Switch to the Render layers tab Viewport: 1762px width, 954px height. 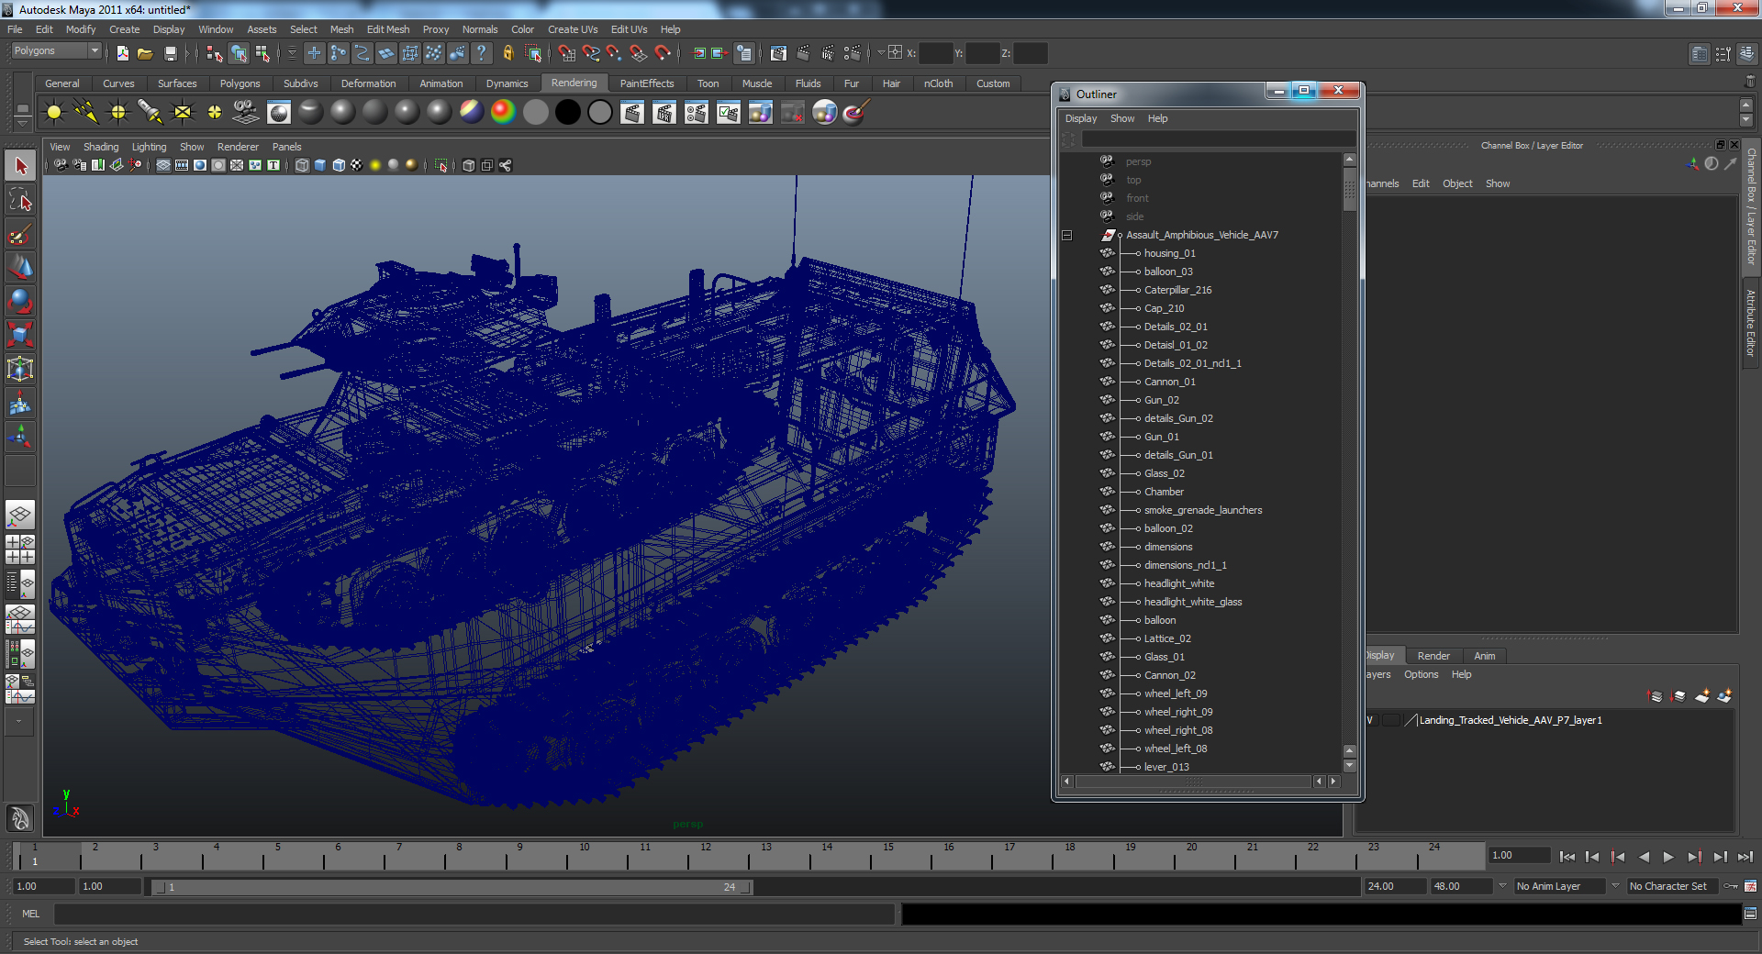[x=1433, y=656]
